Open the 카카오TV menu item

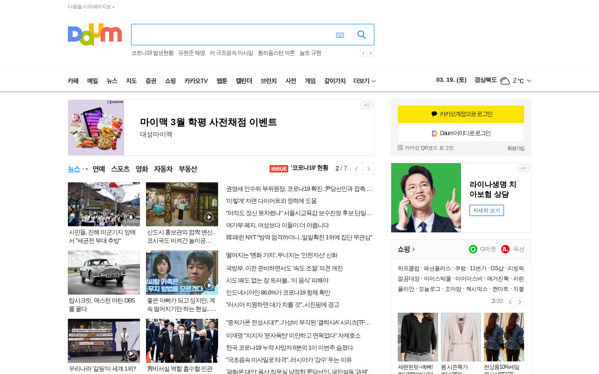196,81
